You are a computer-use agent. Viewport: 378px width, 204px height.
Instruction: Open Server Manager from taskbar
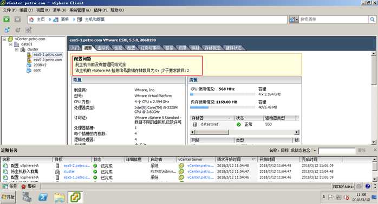(x=27, y=197)
